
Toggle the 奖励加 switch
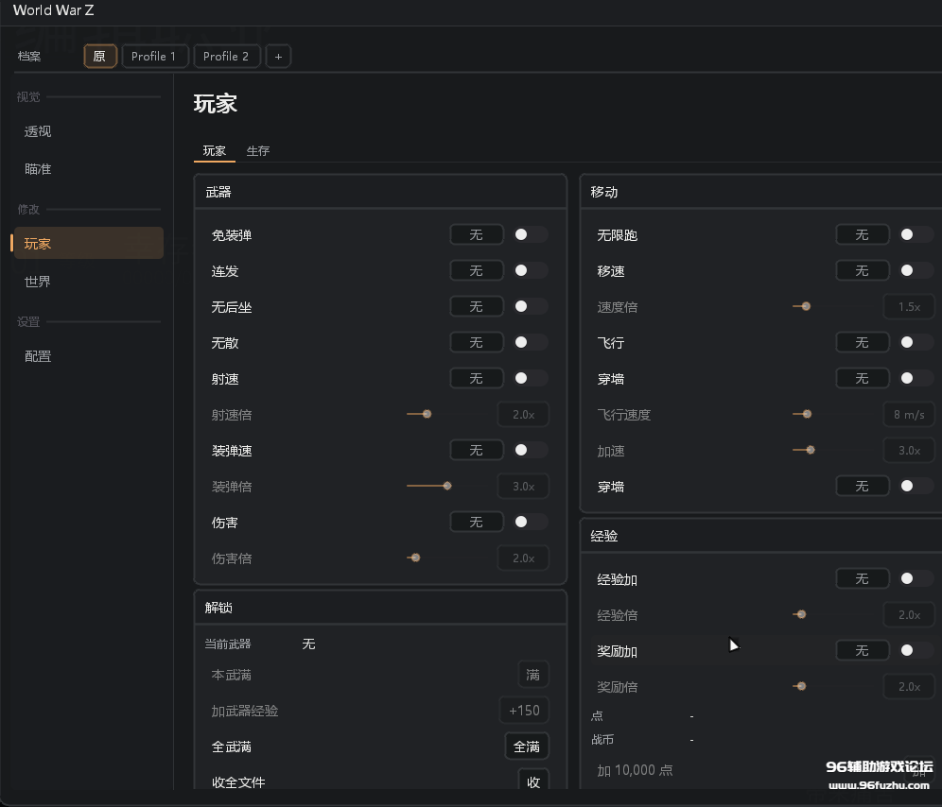tap(916, 650)
